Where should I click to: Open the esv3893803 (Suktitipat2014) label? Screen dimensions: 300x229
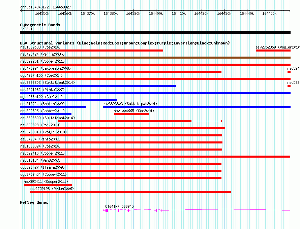click(130, 104)
